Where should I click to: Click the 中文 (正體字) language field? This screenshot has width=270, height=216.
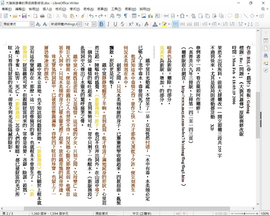click(x=142, y=213)
